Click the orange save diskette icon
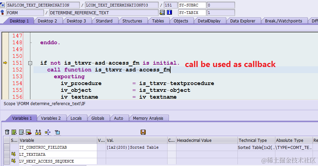This screenshot has height=166, width=318. coord(143,132)
